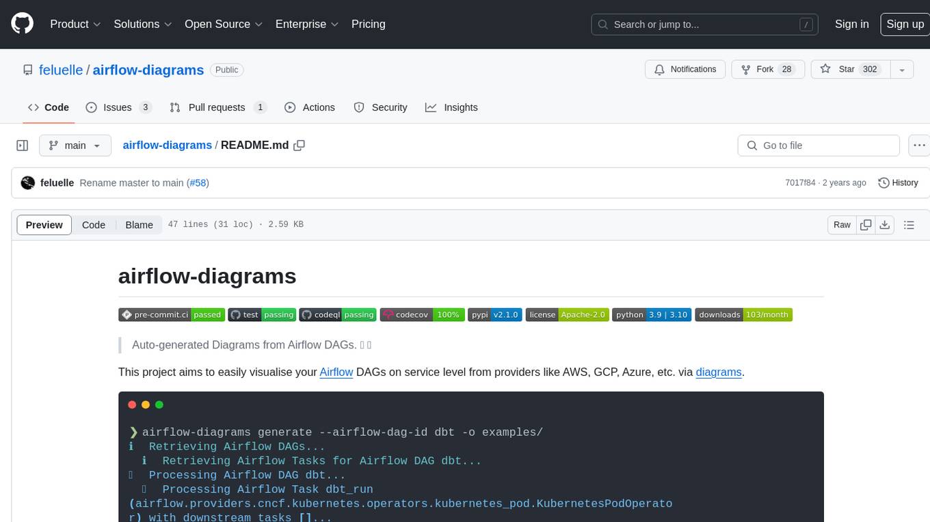Viewport: 930px width, 522px height.
Task: Open the GitHub homepage logo
Action: point(22,24)
